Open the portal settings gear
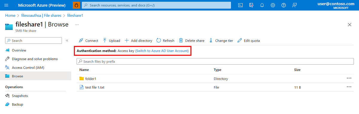Image resolution: width=359 pixels, height=114 pixels. (x=273, y=5)
